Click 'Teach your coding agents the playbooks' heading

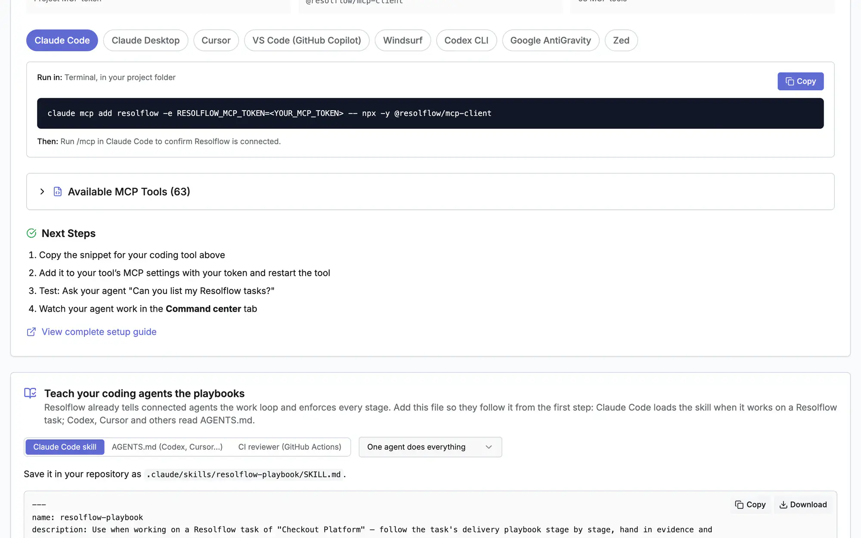144,393
